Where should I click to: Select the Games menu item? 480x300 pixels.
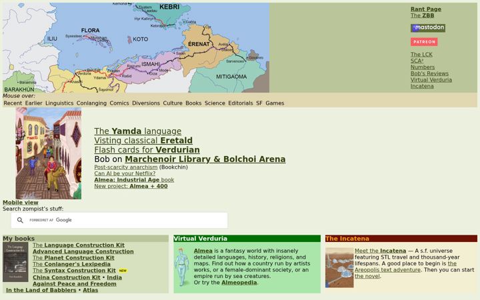tap(275, 103)
